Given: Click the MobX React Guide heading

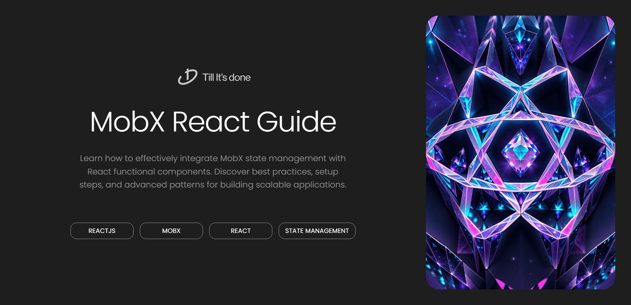Looking at the screenshot, I should (x=213, y=122).
